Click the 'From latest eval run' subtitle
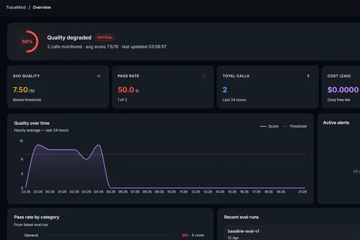Viewport: 360px width, 240px height. [x=31, y=224]
